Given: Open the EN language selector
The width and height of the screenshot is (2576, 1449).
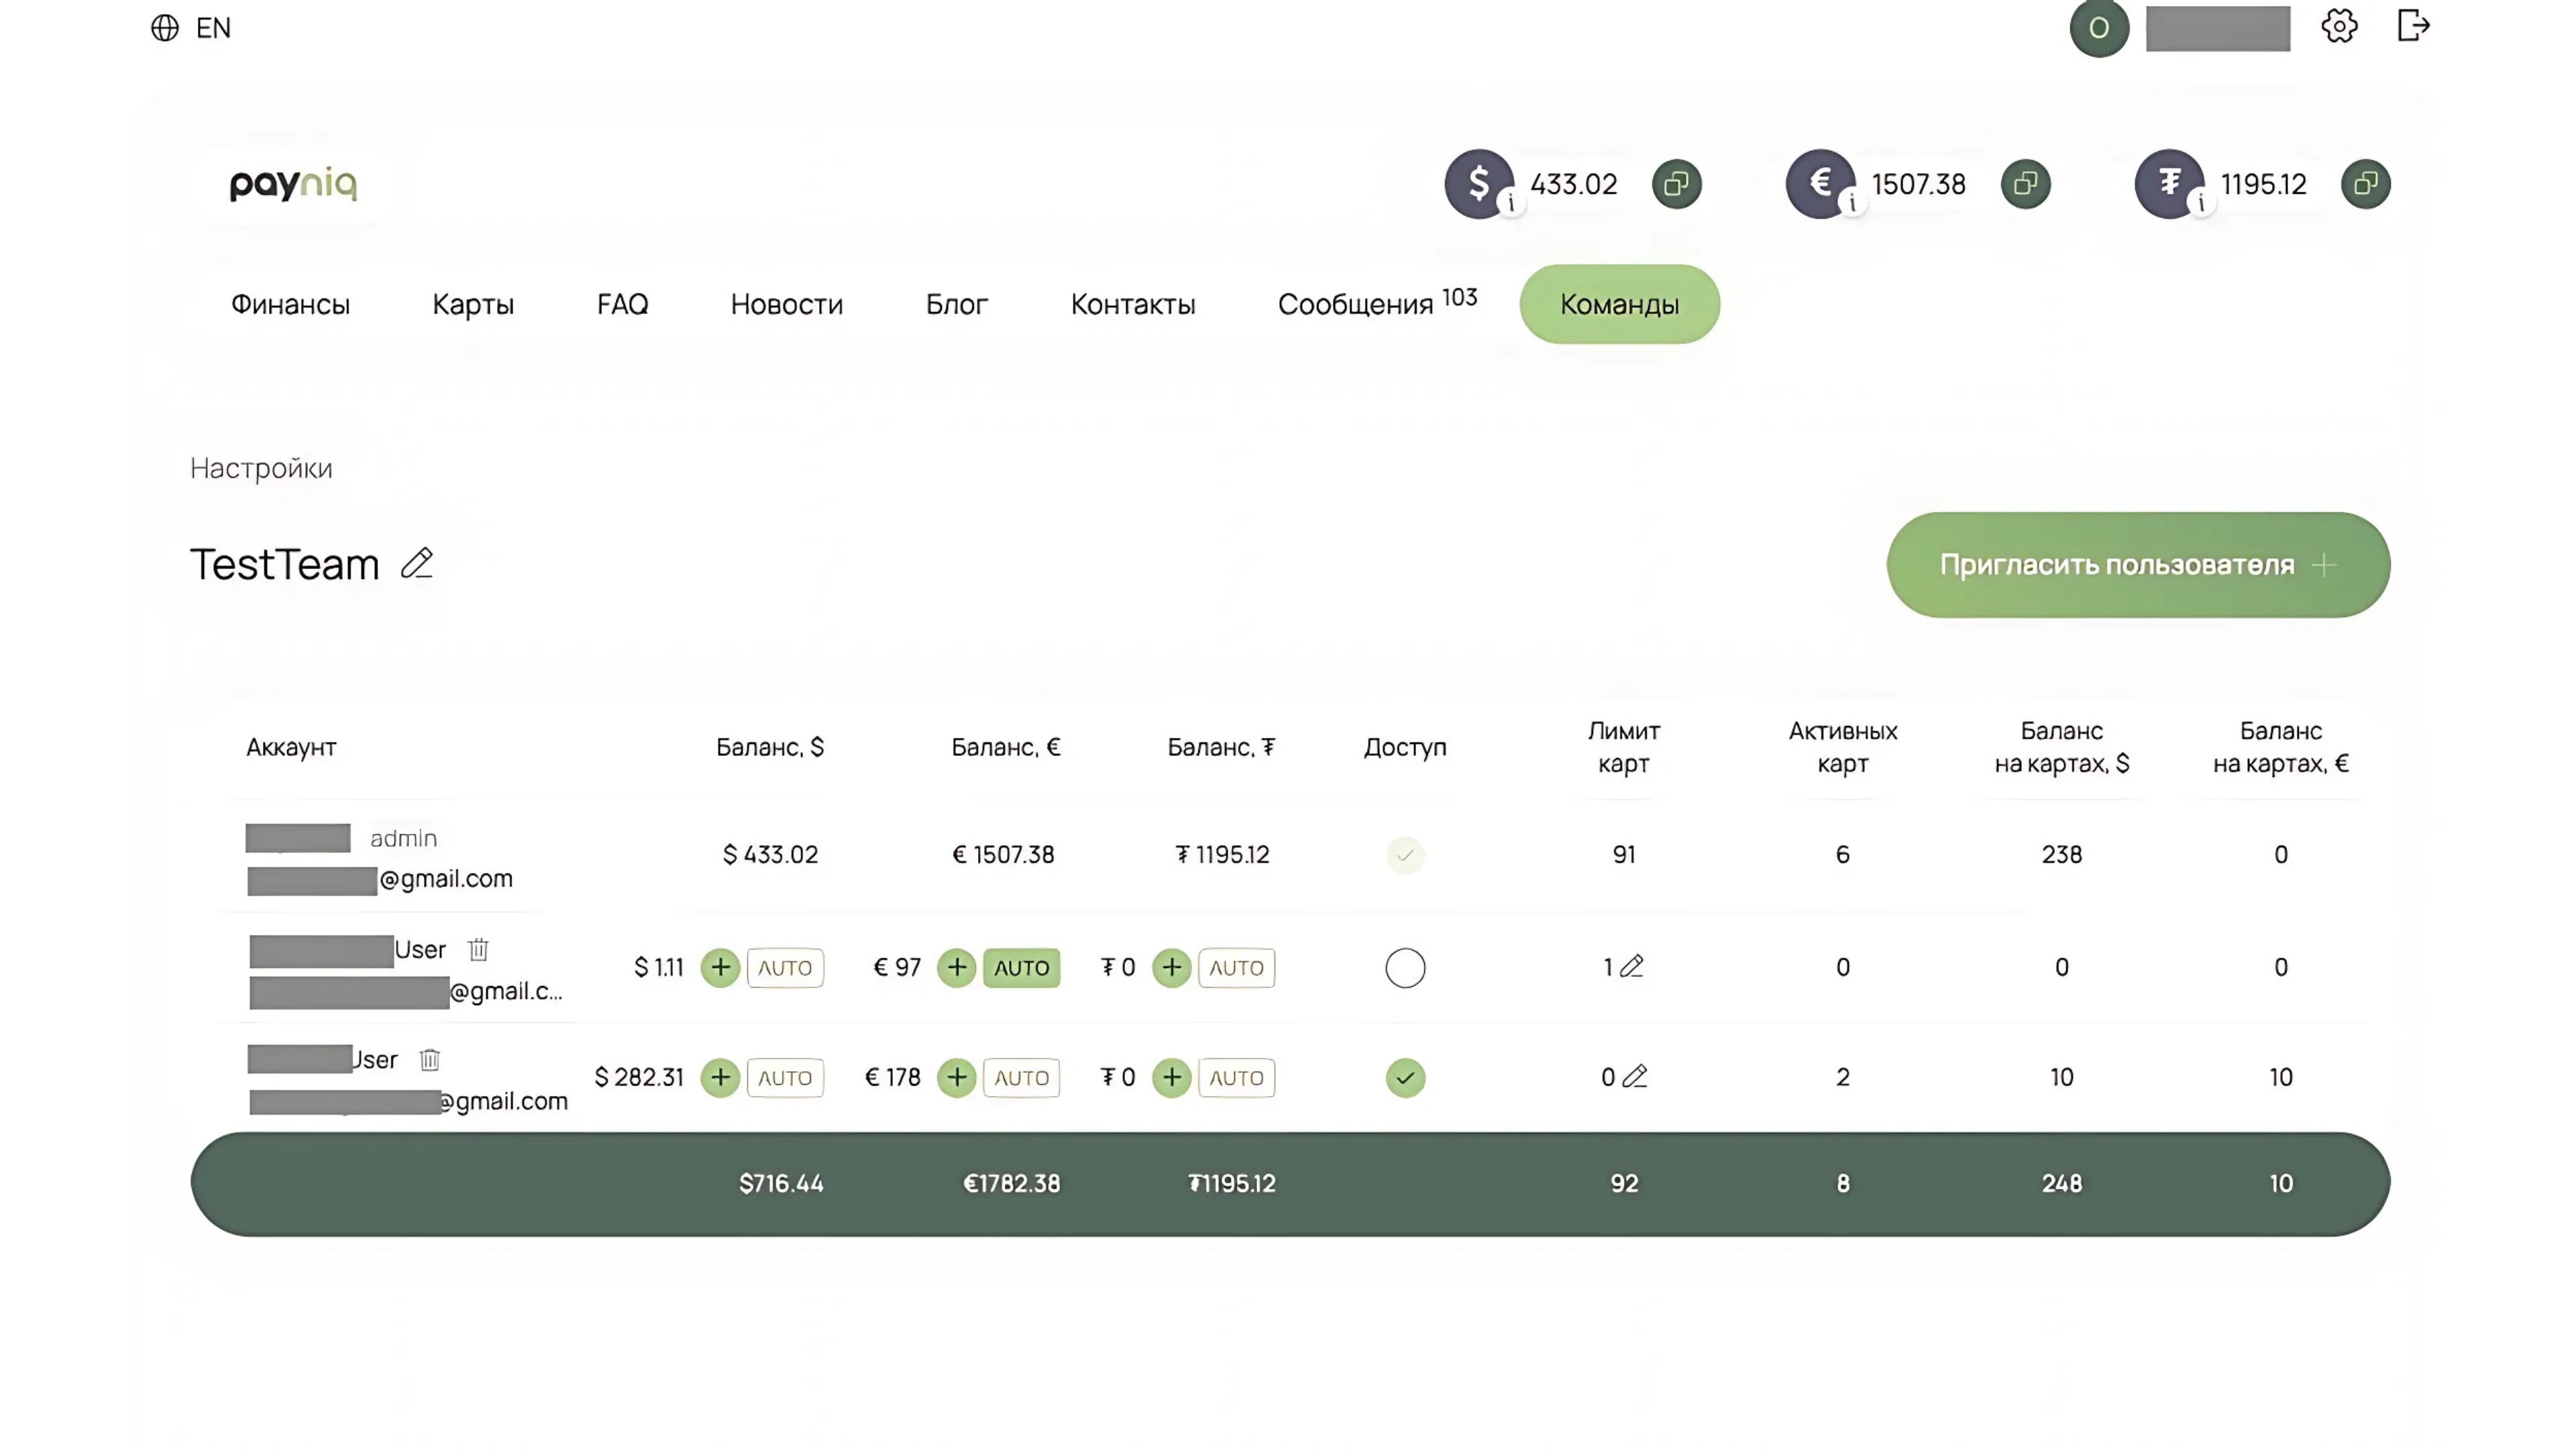Looking at the screenshot, I should [191, 28].
